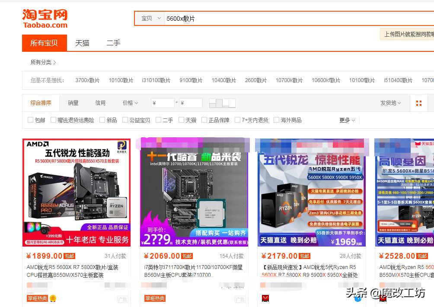Click the price distribution histogram icon
434x307 pixels.
[222, 103]
